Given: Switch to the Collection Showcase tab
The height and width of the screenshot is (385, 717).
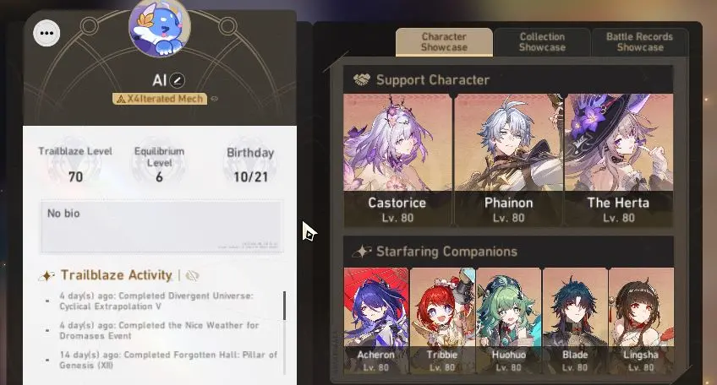Looking at the screenshot, I should (x=542, y=42).
